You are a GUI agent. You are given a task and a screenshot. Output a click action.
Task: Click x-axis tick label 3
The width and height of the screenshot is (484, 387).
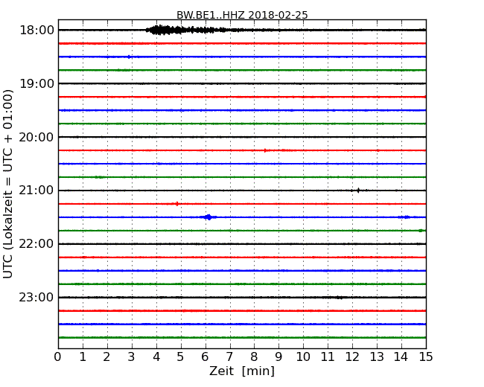point(132,357)
